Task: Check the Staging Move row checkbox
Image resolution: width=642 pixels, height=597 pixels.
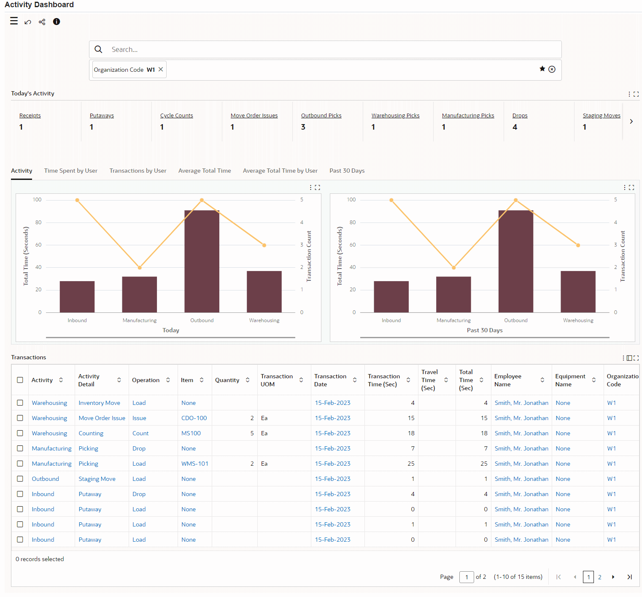Action: (x=20, y=479)
